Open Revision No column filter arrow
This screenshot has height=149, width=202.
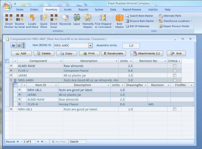[x=165, y=61]
